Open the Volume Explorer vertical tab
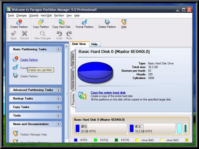This screenshot has width=199, height=149. [x=73, y=79]
